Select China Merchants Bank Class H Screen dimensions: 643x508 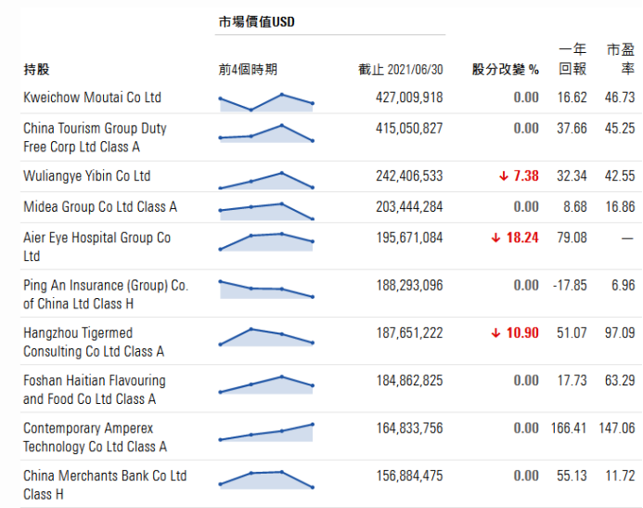point(104,485)
